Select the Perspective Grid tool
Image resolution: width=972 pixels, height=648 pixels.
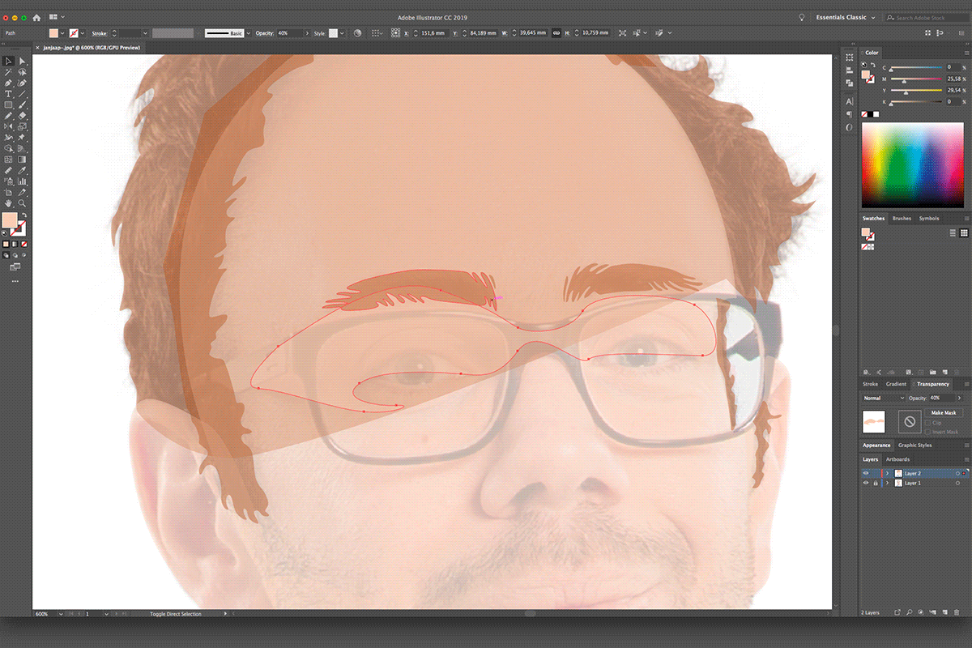click(22, 148)
